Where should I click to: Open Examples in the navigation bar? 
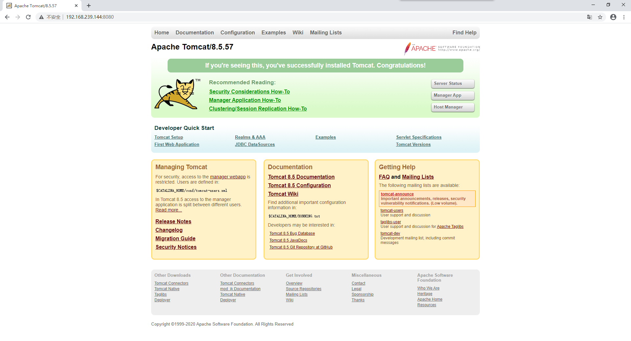[x=274, y=33]
